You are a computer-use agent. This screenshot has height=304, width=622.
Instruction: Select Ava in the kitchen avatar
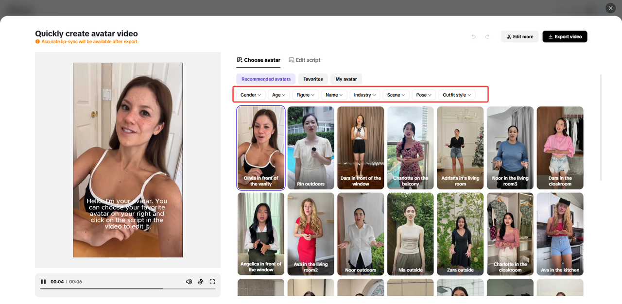click(560, 234)
